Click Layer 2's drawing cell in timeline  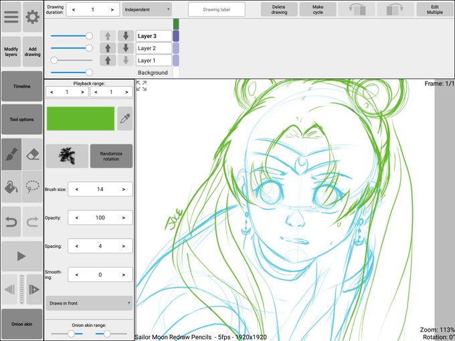point(176,48)
